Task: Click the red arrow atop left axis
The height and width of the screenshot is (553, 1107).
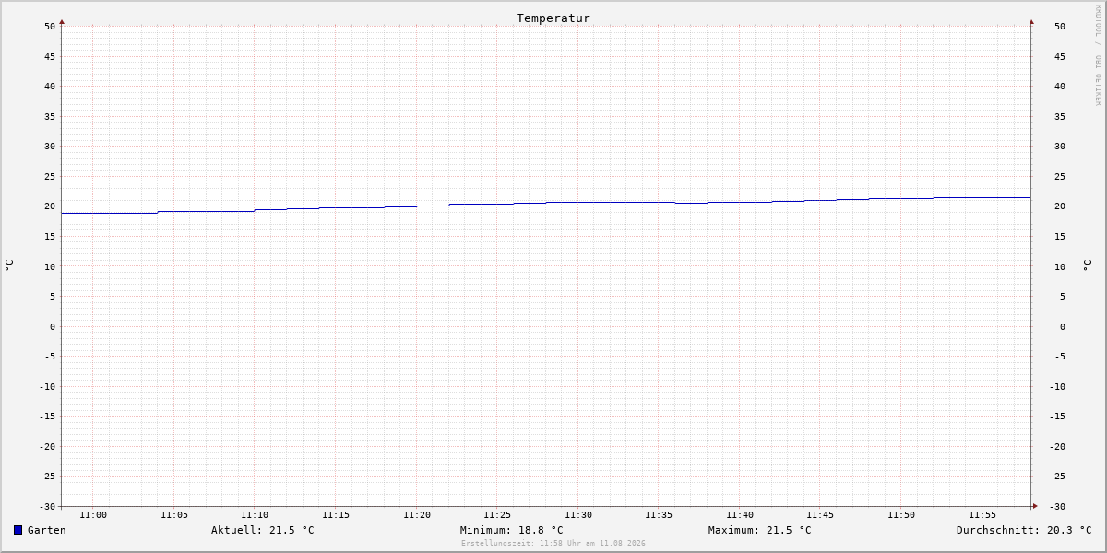Action: 62,21
